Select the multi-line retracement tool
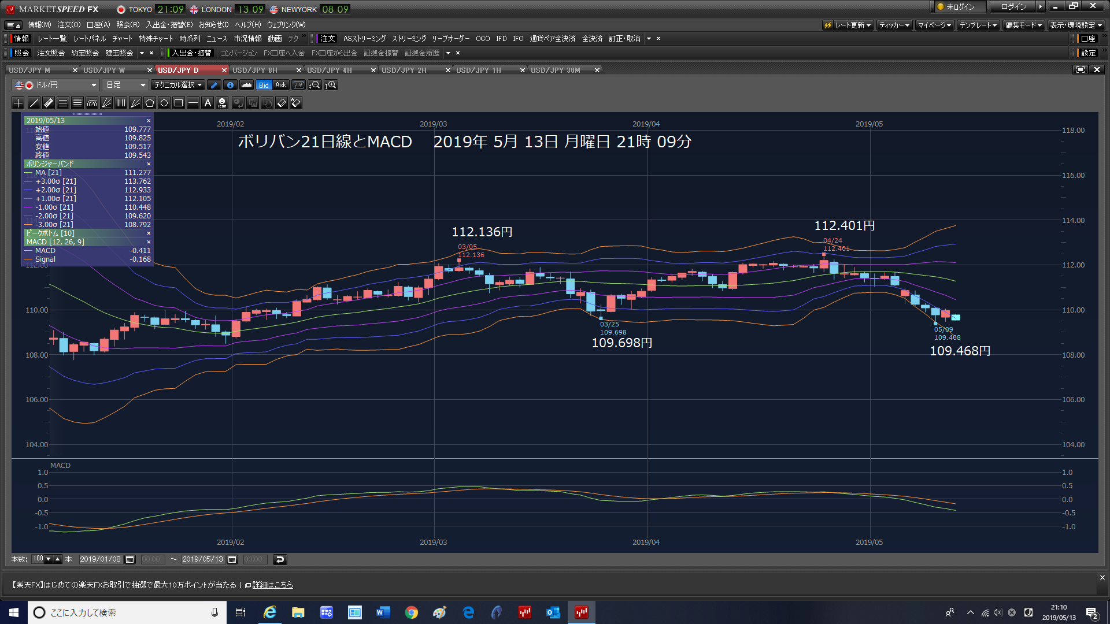The image size is (1110, 624). [x=77, y=103]
